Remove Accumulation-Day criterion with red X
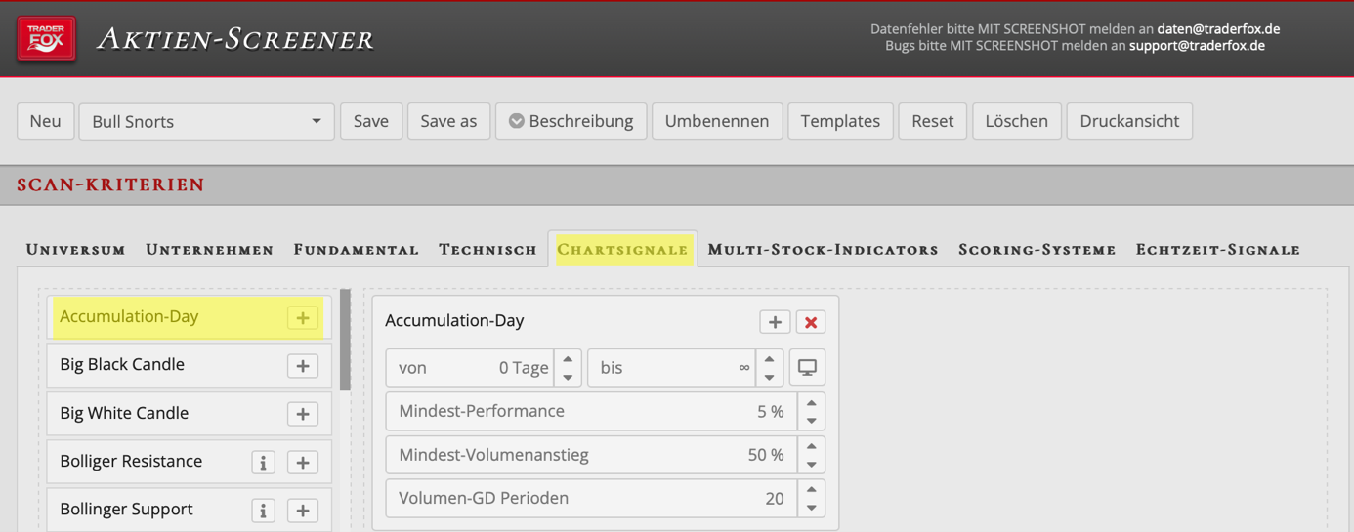 tap(810, 321)
